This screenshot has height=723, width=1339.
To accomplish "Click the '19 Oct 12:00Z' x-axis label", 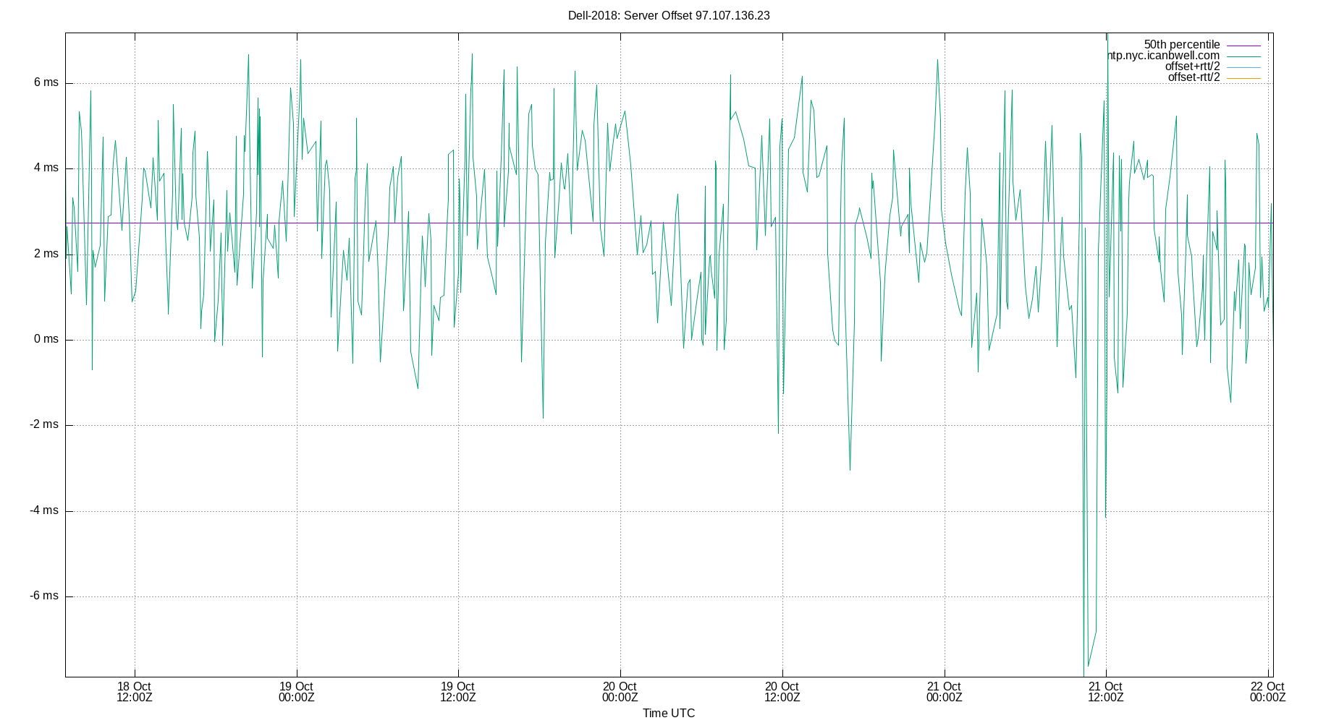I will click(x=458, y=692).
